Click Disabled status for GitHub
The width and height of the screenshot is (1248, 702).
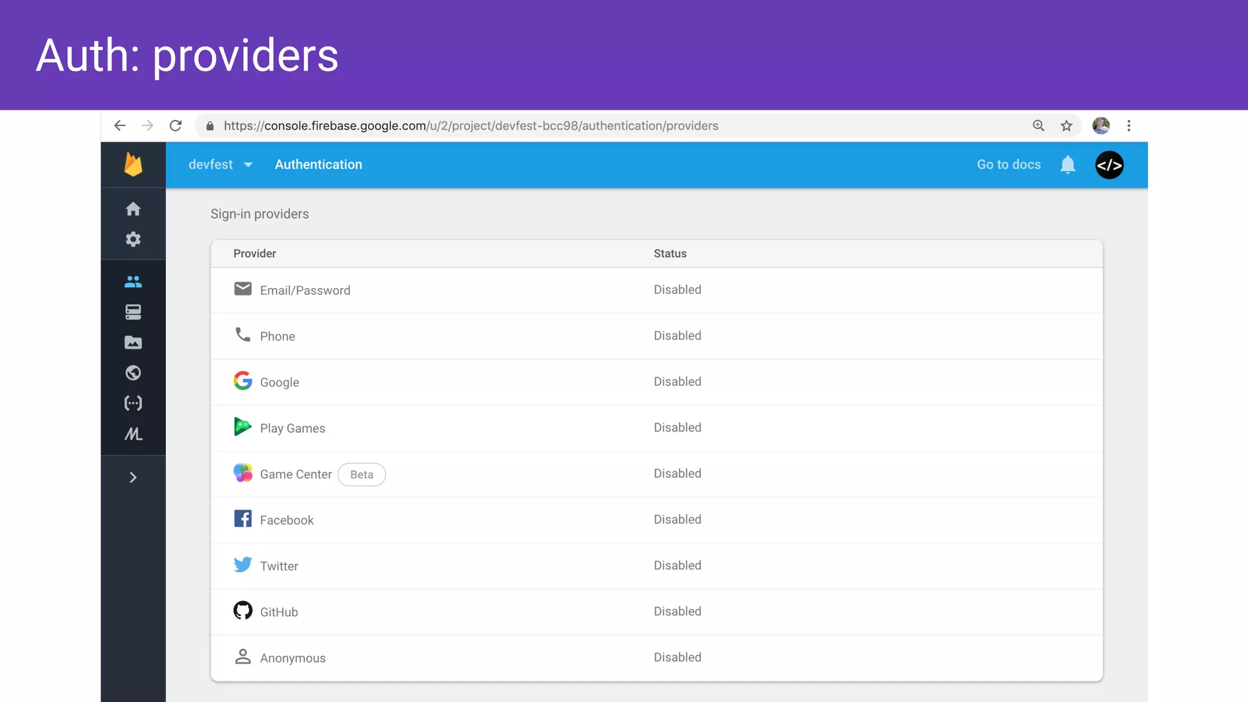(677, 611)
